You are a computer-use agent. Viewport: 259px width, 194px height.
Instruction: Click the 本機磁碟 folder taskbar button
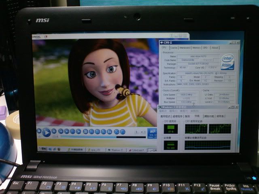76,150
